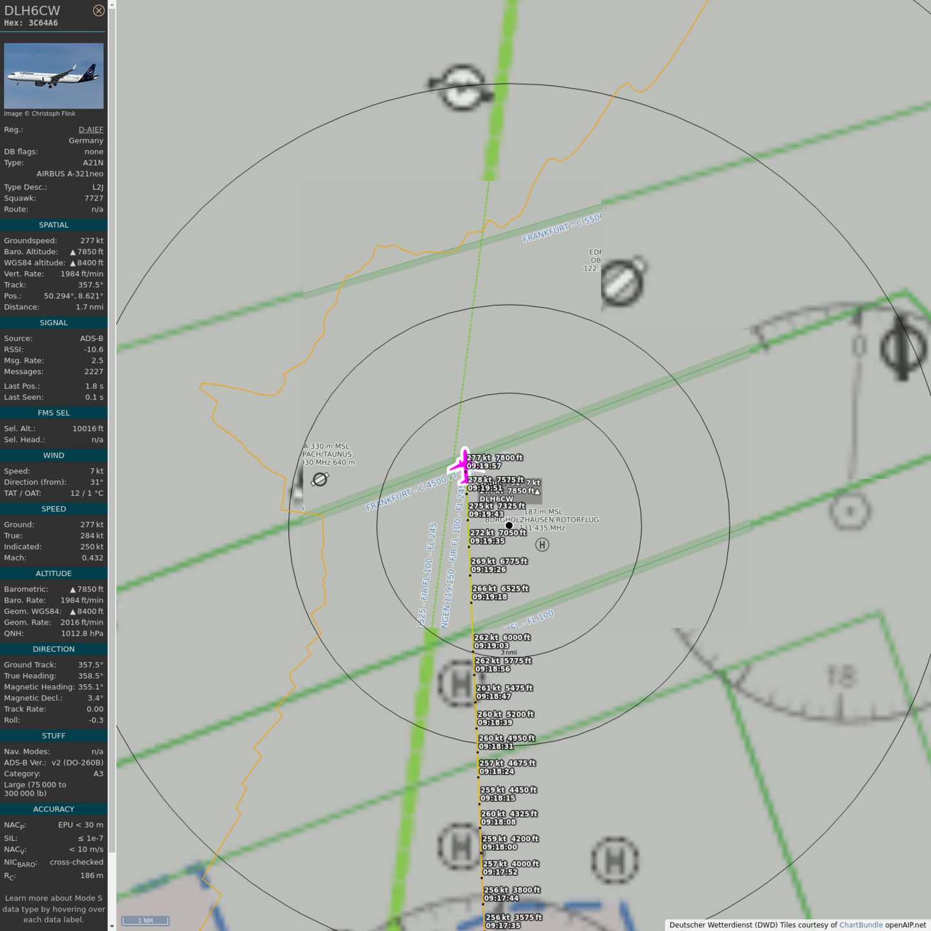Click the sidebar scrollbar down arrow
Screen dimensions: 931x931
click(112, 926)
